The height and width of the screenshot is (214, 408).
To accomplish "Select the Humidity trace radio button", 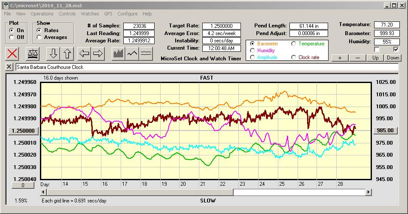I will click(252, 51).
